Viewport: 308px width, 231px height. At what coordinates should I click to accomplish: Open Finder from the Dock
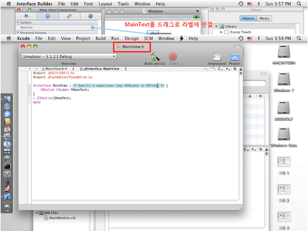tap(7, 99)
